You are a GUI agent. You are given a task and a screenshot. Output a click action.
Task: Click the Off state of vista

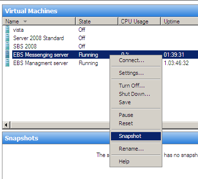click(82, 30)
